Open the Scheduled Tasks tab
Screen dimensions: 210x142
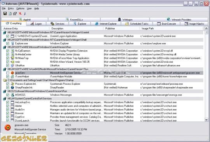136,24
